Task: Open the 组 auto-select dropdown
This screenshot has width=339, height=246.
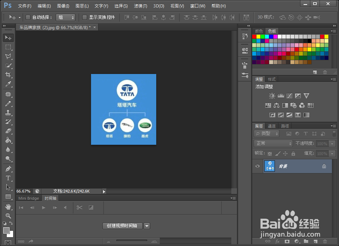Action: click(66, 17)
